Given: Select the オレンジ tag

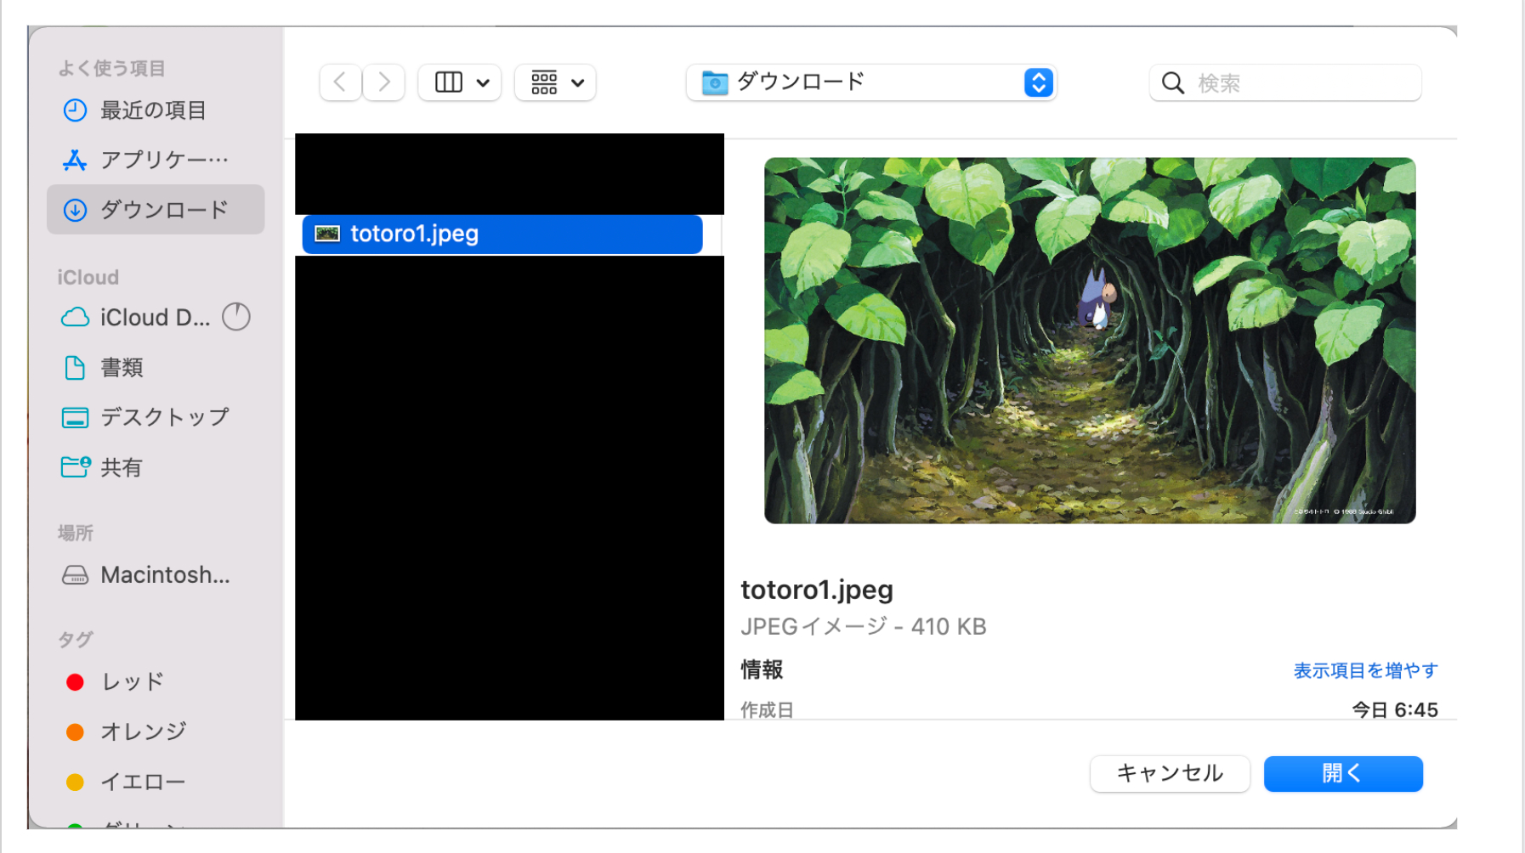Looking at the screenshot, I should [x=156, y=732].
